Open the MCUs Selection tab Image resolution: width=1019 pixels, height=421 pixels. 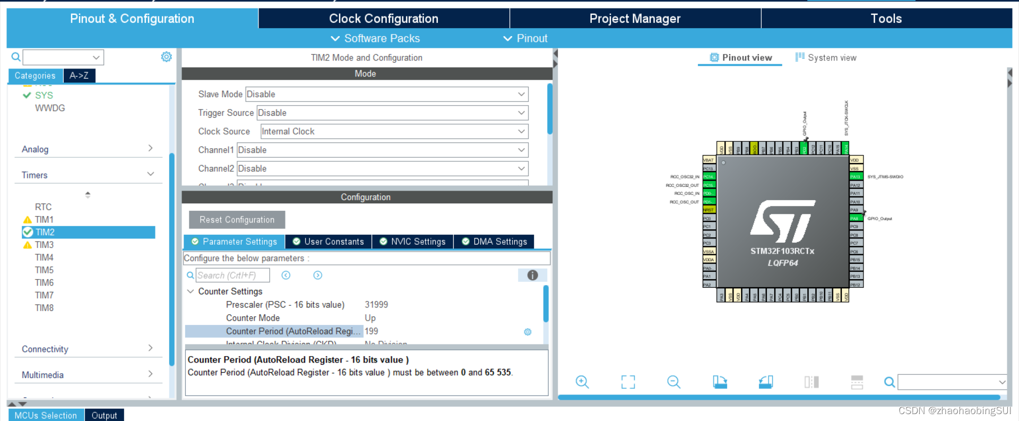[x=46, y=415]
